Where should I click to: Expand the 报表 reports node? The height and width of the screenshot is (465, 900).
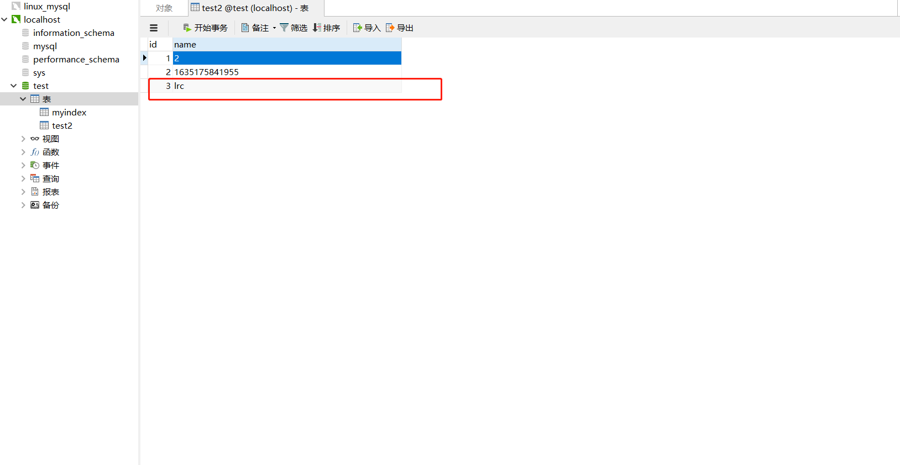click(x=23, y=192)
